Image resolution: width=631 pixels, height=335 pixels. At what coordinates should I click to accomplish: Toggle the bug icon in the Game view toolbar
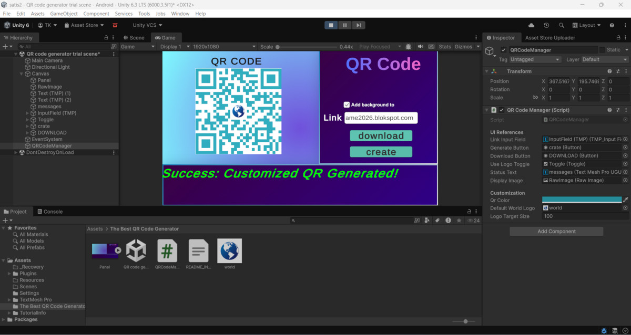pyautogui.click(x=409, y=47)
